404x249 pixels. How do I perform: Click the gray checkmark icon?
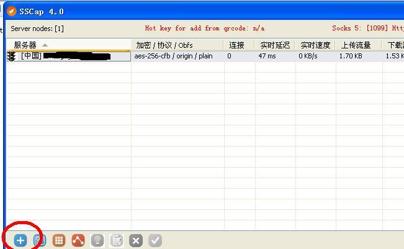click(155, 240)
